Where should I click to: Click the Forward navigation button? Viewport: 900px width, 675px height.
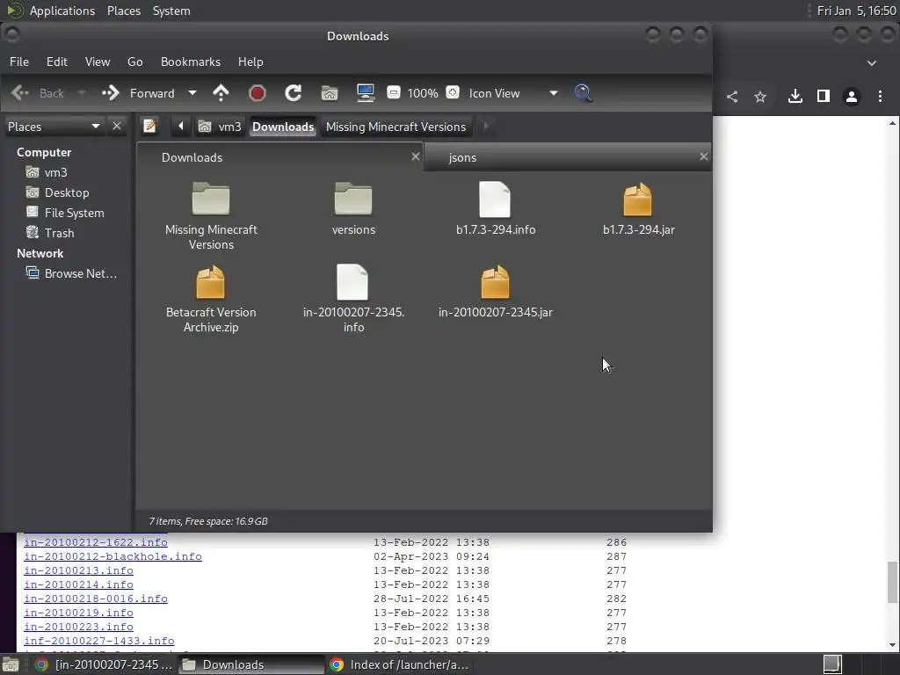pyautogui.click(x=138, y=93)
